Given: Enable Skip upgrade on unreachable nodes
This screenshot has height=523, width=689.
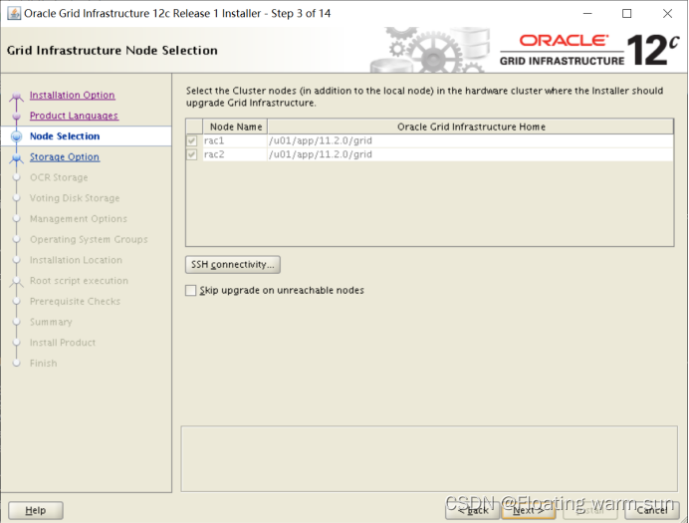Looking at the screenshot, I should point(191,291).
